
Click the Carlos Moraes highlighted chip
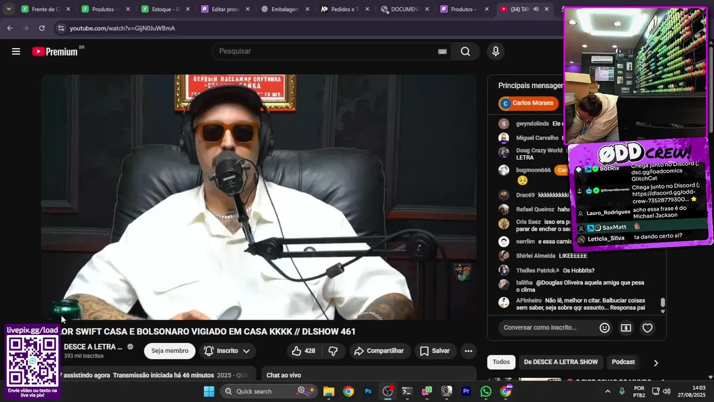click(x=528, y=103)
